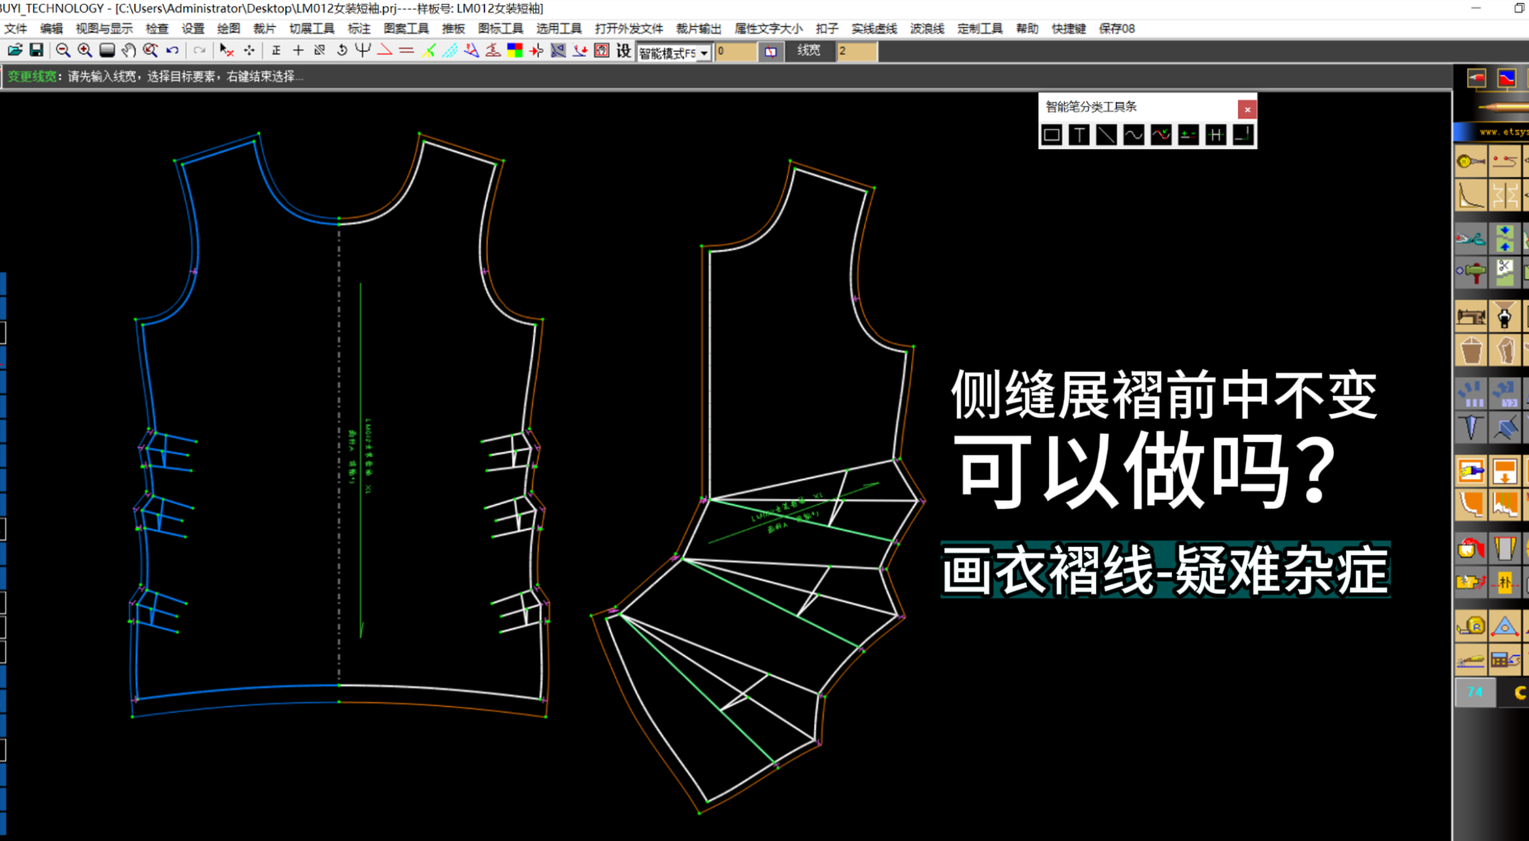Toggle the red-blue rectangle button beside 线宽

point(771,51)
